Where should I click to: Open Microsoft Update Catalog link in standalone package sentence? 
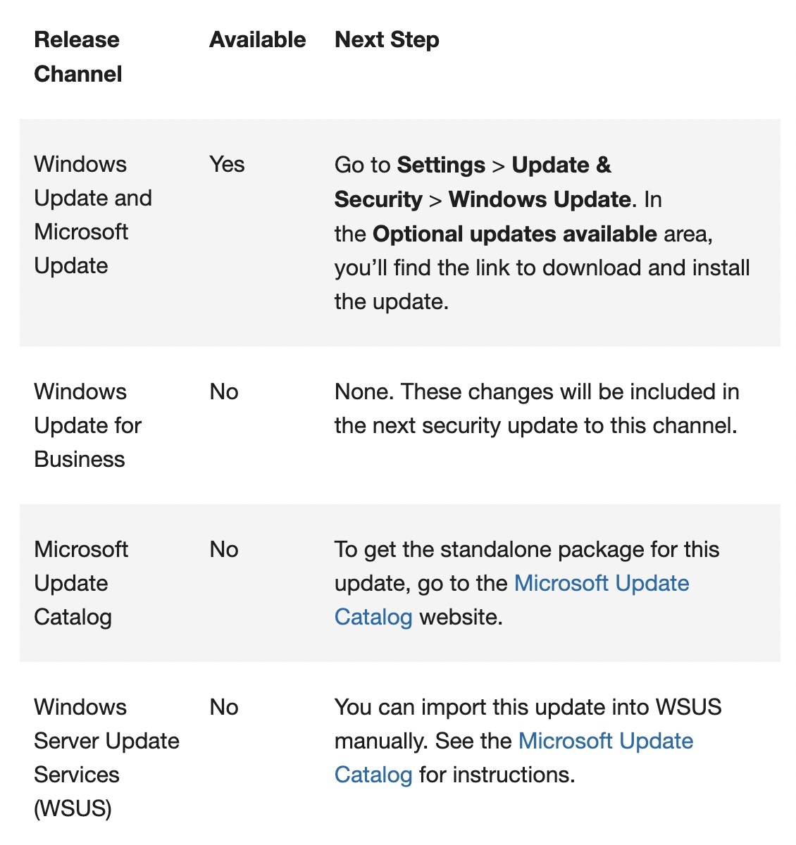602,583
